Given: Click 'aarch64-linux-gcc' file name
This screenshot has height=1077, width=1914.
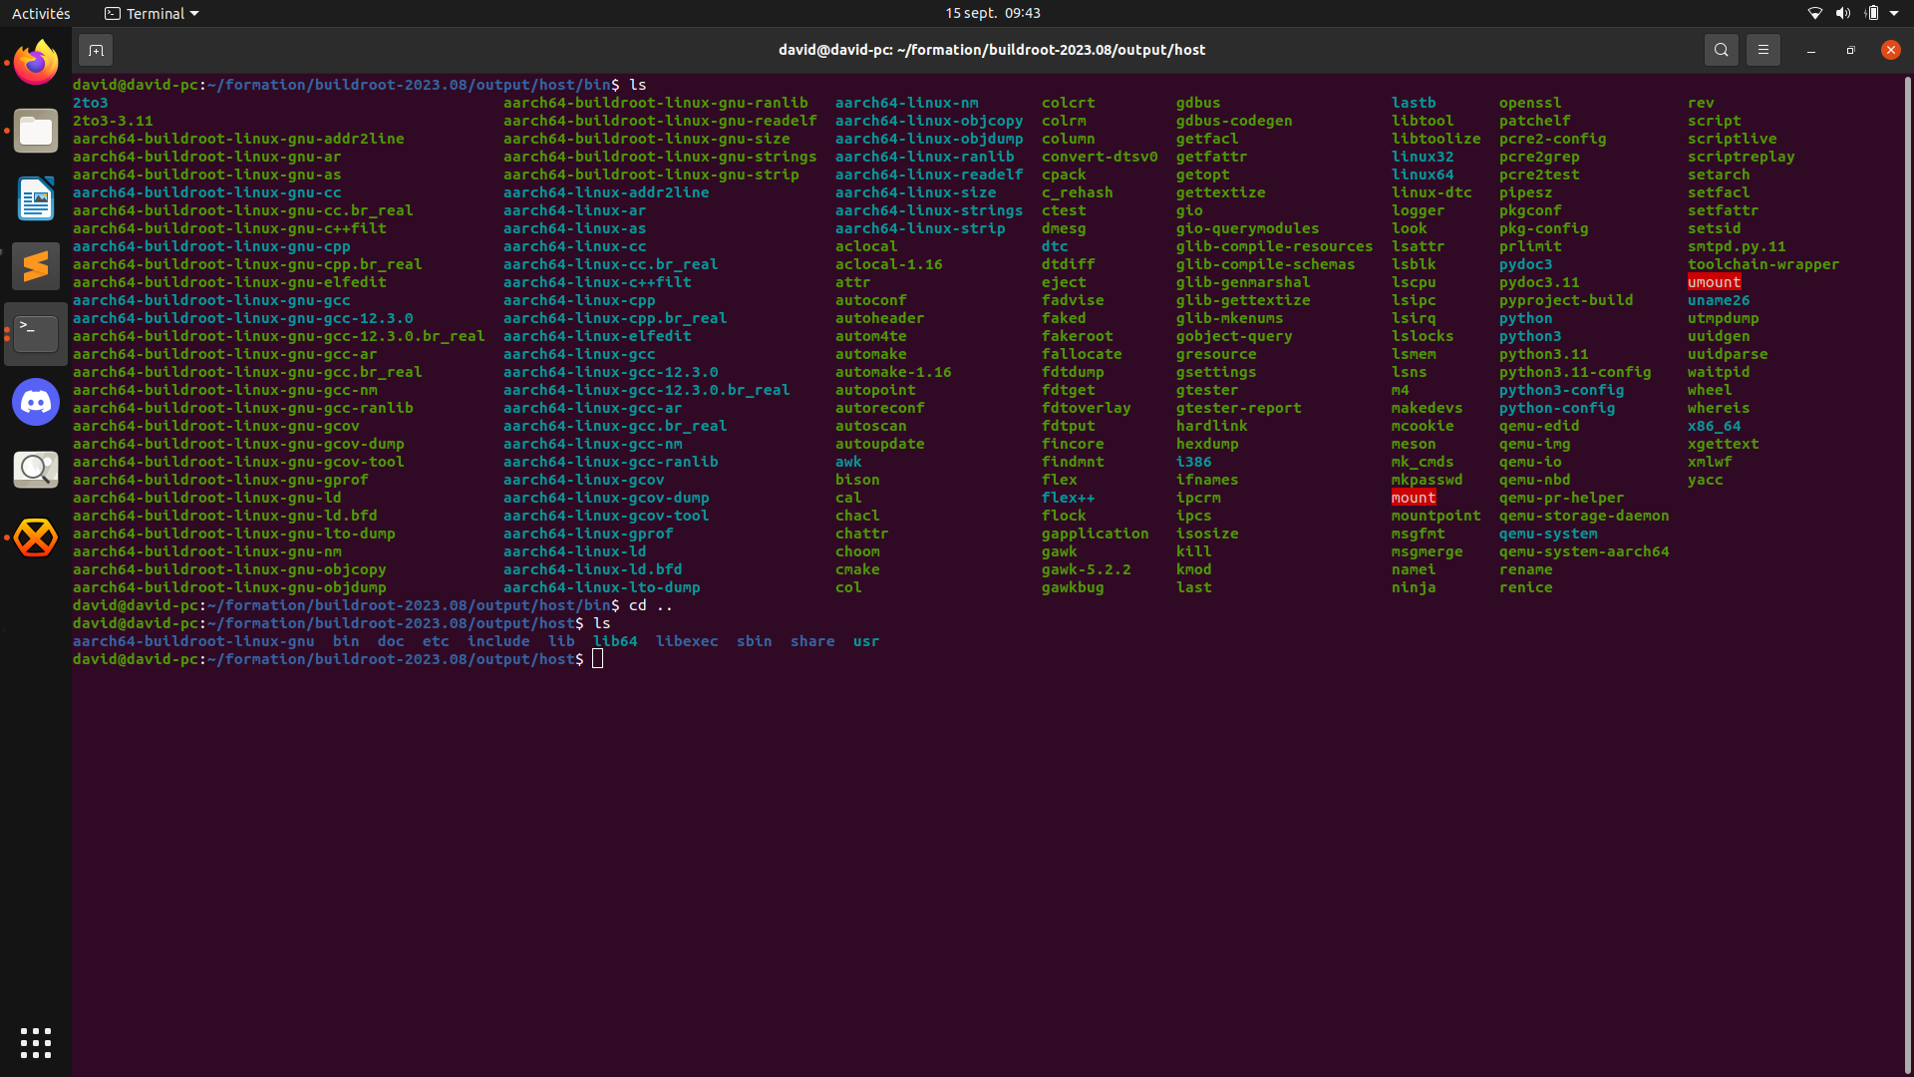Looking at the screenshot, I should [x=579, y=354].
